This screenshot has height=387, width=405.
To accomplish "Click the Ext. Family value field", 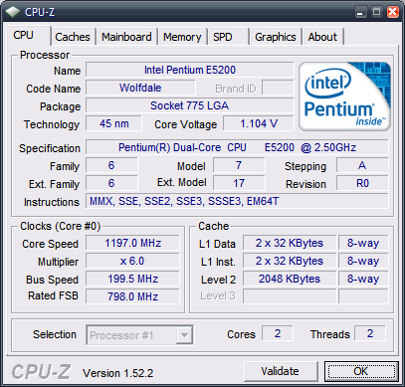I will [x=111, y=183].
